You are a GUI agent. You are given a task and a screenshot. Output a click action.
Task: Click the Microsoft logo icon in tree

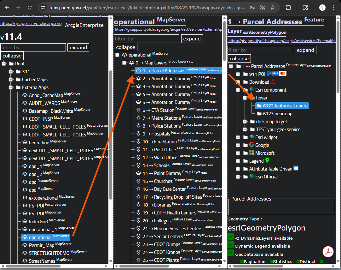pos(252,152)
